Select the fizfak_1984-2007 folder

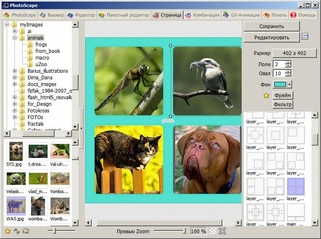[x=50, y=91]
